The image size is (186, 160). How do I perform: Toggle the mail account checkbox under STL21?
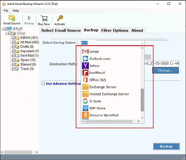(10, 34)
